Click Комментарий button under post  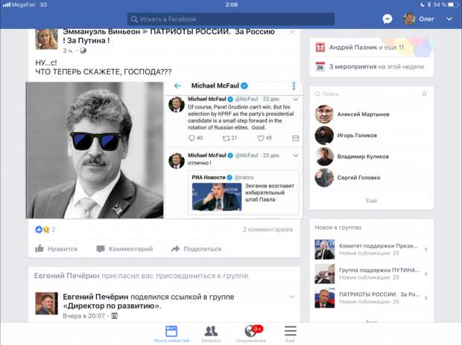click(x=124, y=249)
